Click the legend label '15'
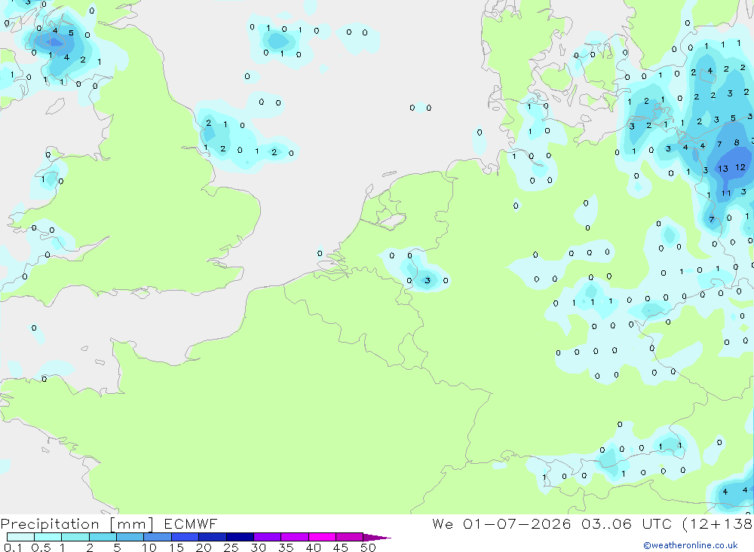754x552 pixels. 176,547
